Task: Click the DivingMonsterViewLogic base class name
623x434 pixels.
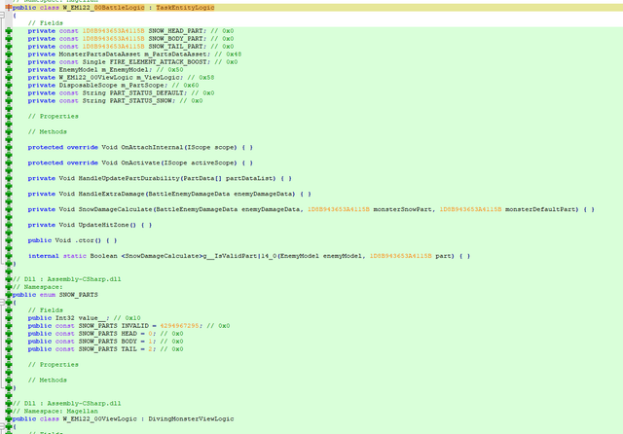Action: 191,418
